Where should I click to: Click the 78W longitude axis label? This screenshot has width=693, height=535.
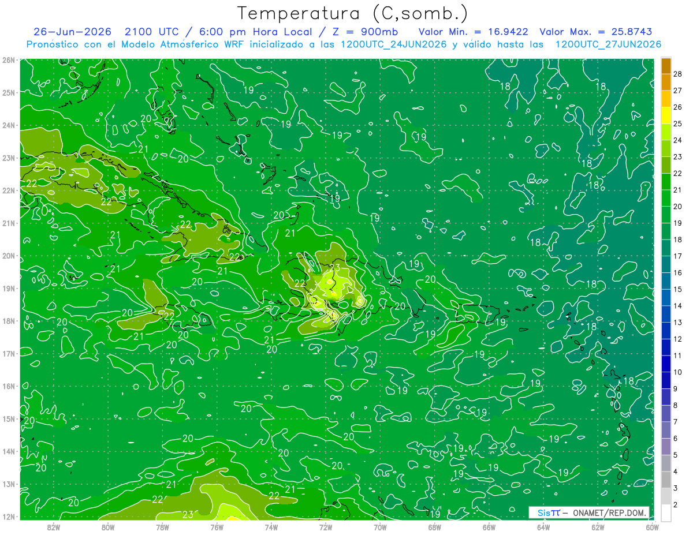[162, 527]
